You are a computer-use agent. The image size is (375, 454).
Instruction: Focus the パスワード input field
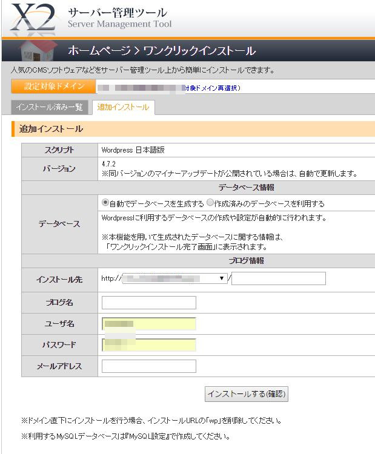pyautogui.click(x=148, y=345)
